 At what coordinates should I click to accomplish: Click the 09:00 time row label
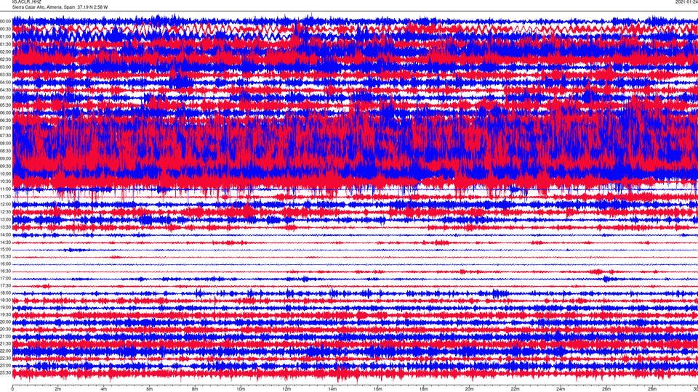[x=6, y=158]
